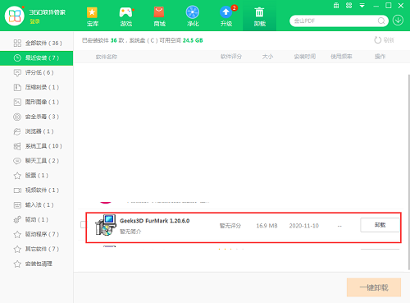Image resolution: width=410 pixels, height=303 pixels.
Task: Open 系统工具 (10) category
Action: [37, 146]
